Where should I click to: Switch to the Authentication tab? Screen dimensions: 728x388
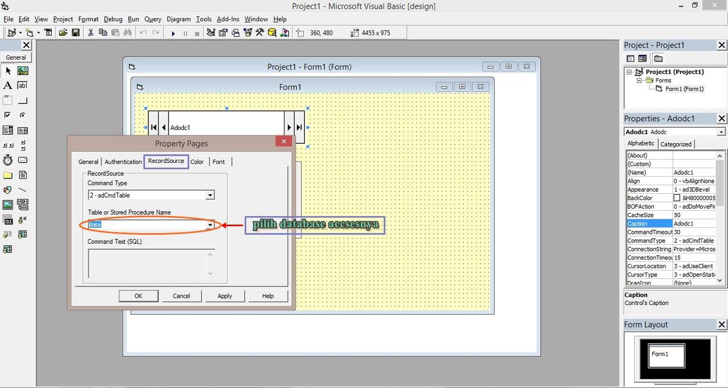point(123,162)
